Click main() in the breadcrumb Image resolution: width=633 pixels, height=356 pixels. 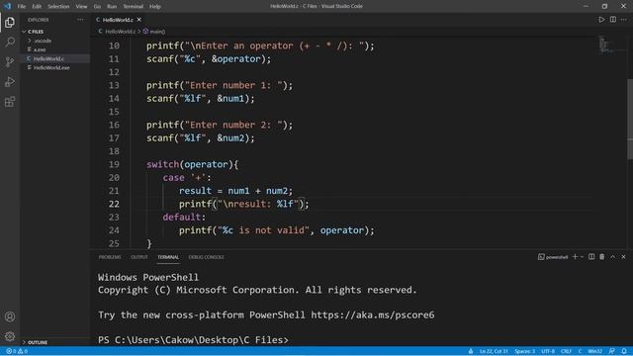click(157, 31)
